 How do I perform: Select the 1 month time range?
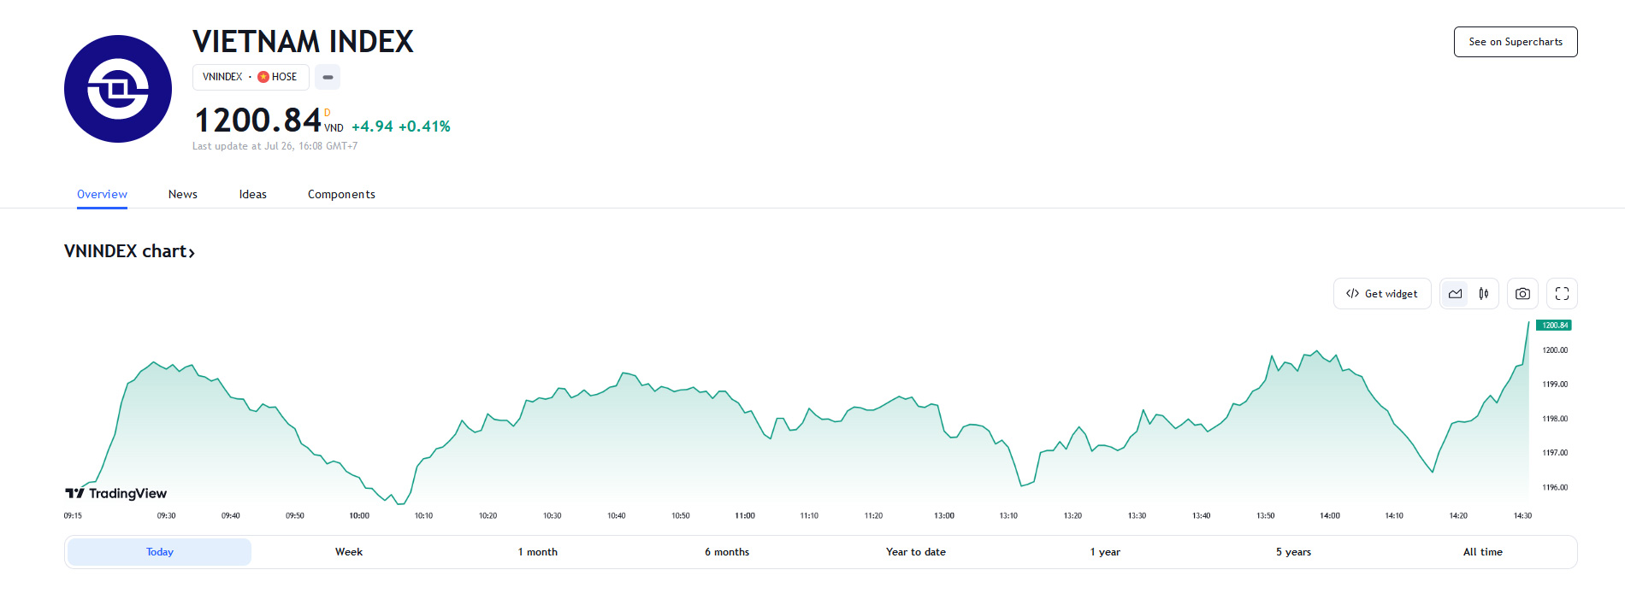pyautogui.click(x=537, y=552)
